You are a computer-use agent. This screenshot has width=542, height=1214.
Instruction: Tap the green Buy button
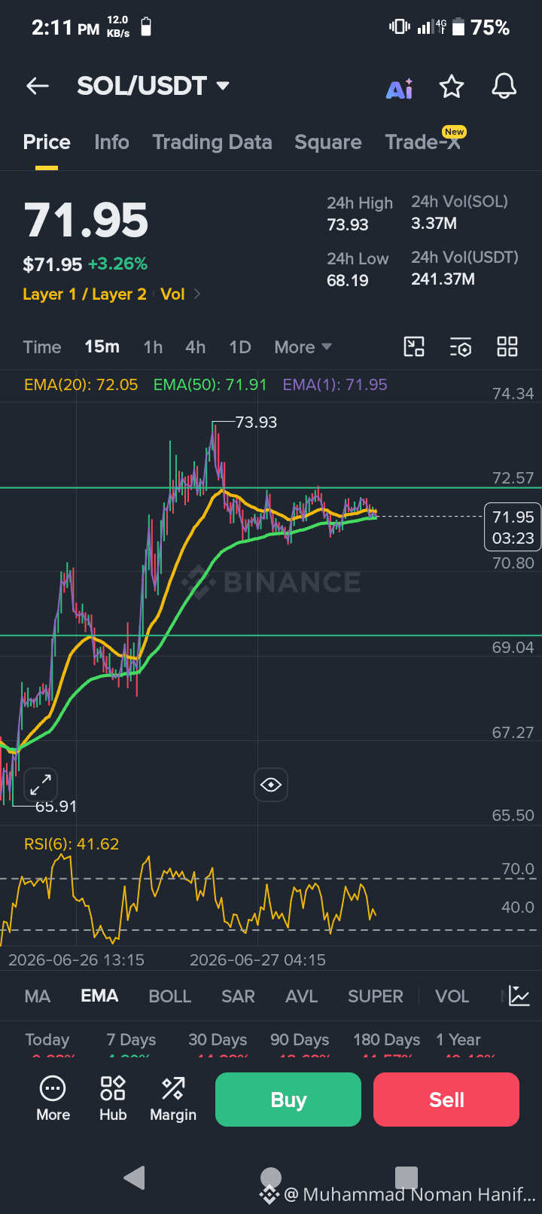pos(288,1100)
